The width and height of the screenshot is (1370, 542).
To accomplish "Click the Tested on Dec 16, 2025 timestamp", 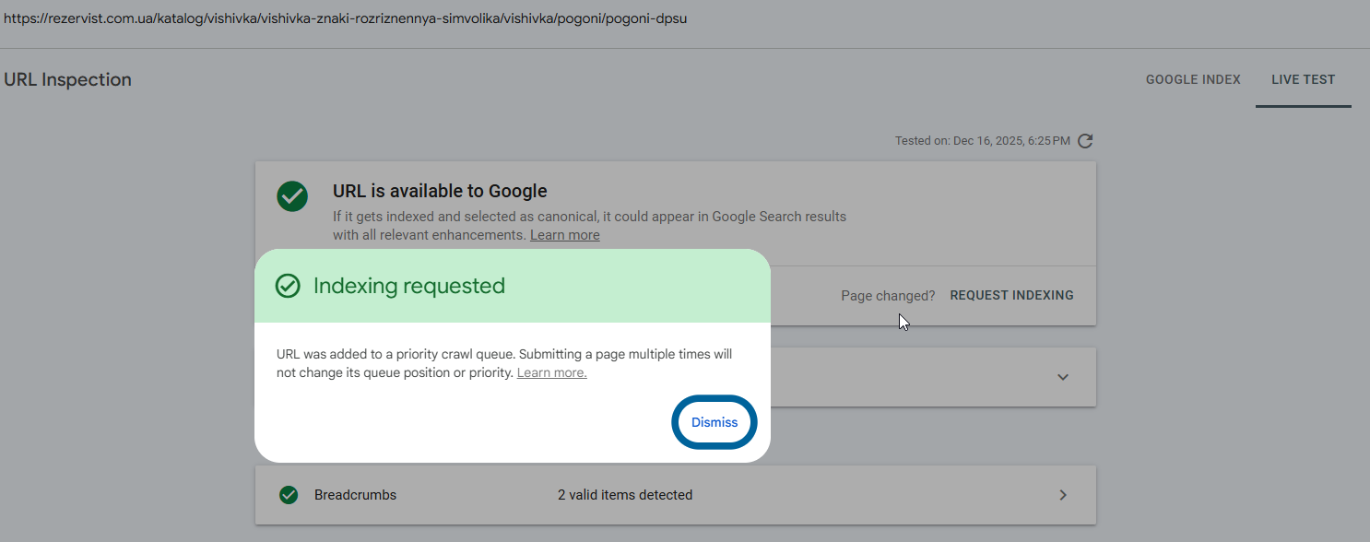I will [x=982, y=141].
